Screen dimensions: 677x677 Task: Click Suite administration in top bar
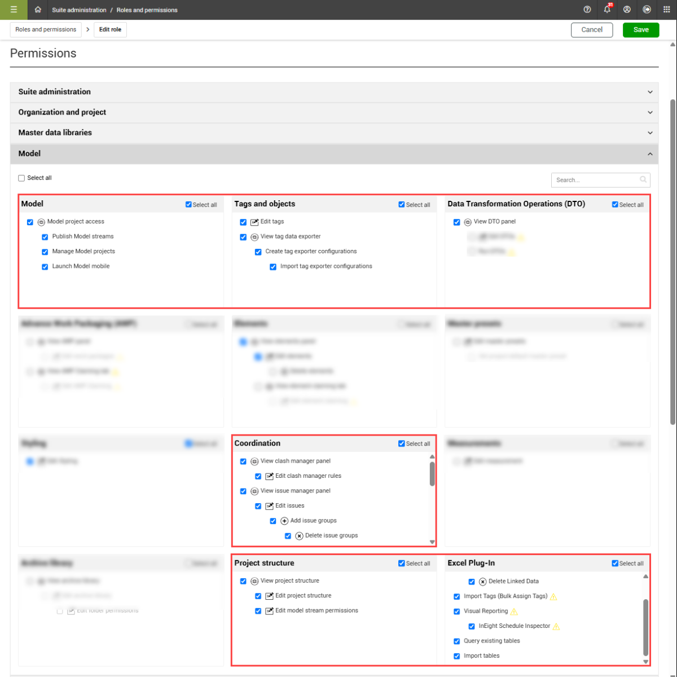(79, 10)
